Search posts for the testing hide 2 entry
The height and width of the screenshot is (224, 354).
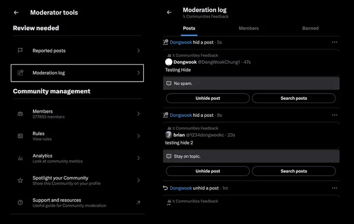pos(294,171)
